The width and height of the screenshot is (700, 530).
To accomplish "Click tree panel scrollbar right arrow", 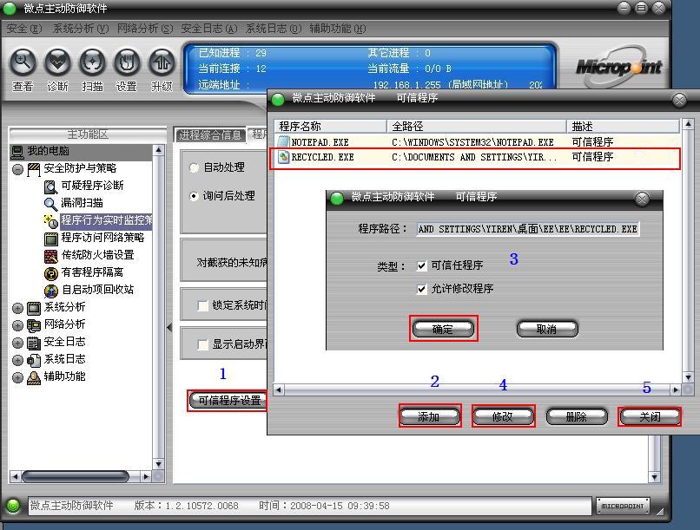I will pos(146,477).
